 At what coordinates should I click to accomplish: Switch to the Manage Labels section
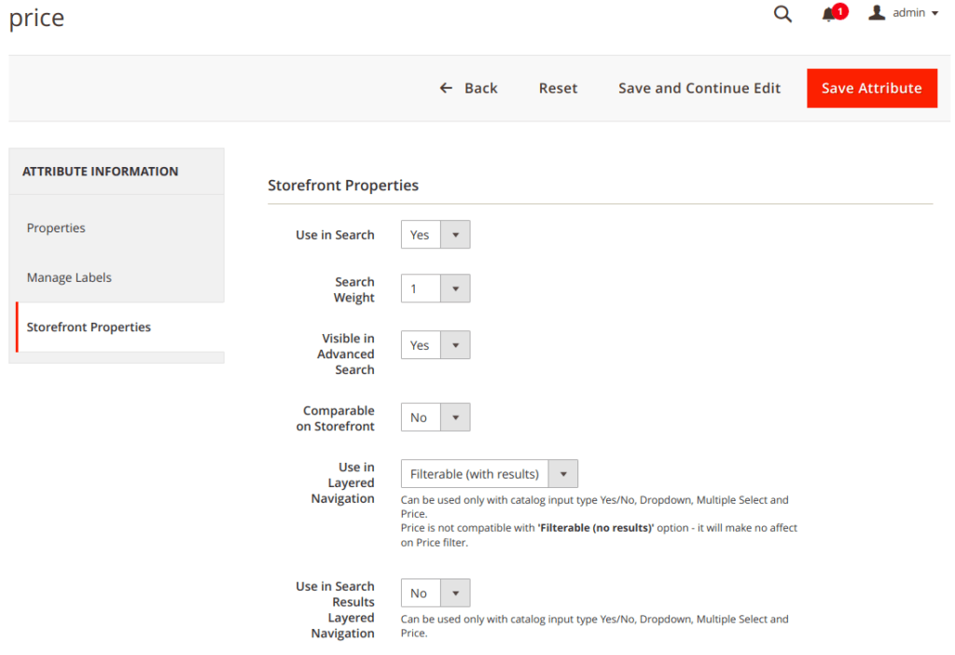(x=69, y=277)
